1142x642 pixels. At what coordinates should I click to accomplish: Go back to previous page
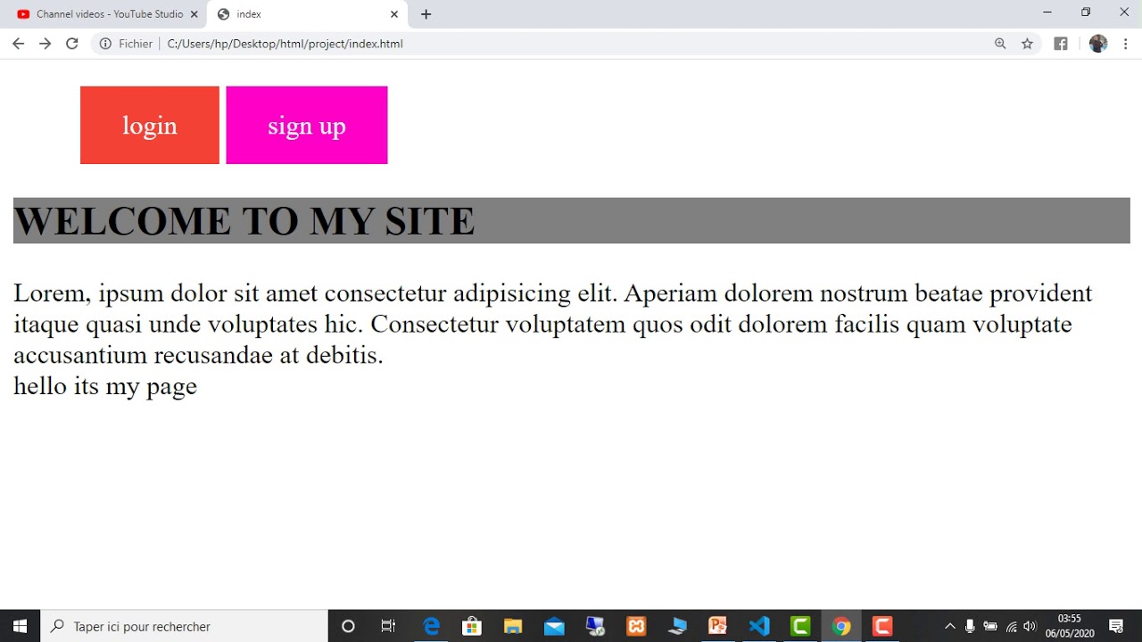coord(18,44)
